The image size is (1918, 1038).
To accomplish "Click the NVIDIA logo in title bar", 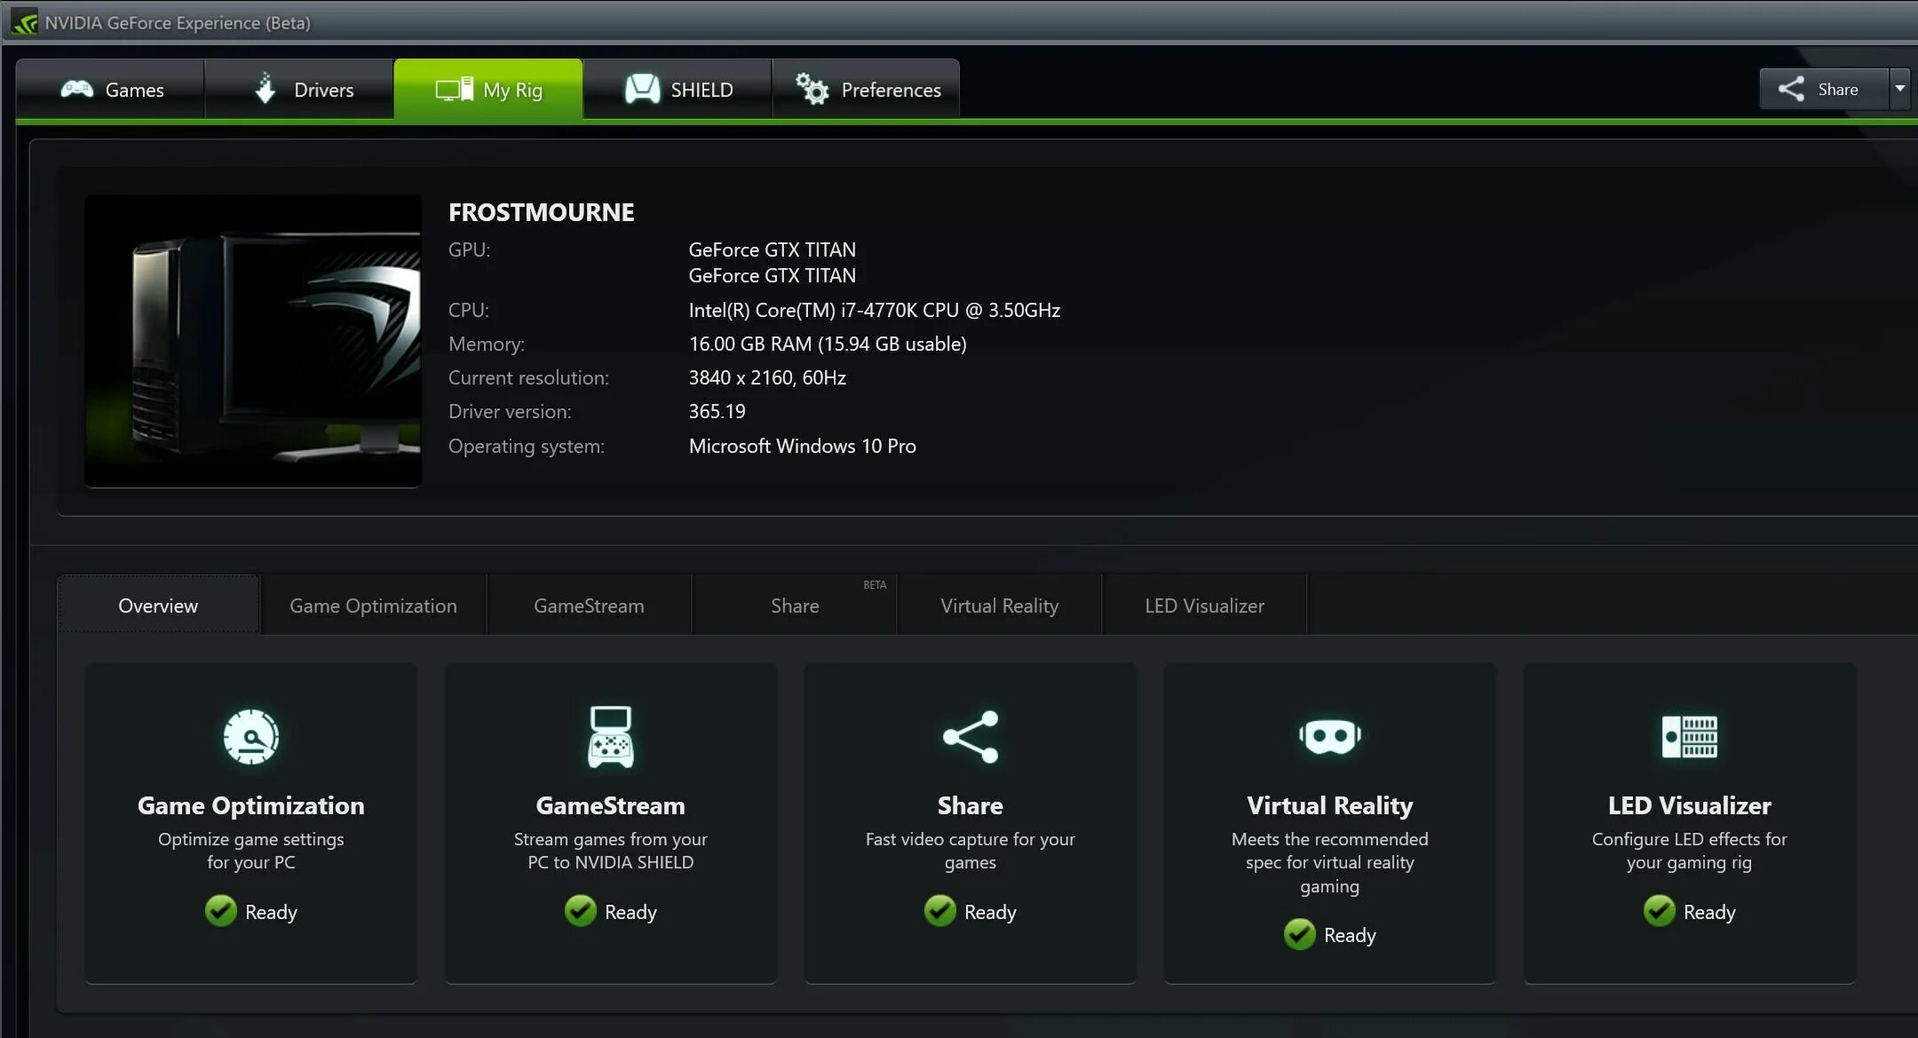I will pyautogui.click(x=24, y=22).
